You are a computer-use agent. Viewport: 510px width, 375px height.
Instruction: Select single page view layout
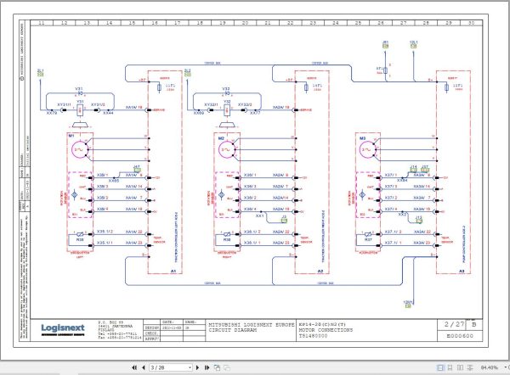(x=440, y=367)
